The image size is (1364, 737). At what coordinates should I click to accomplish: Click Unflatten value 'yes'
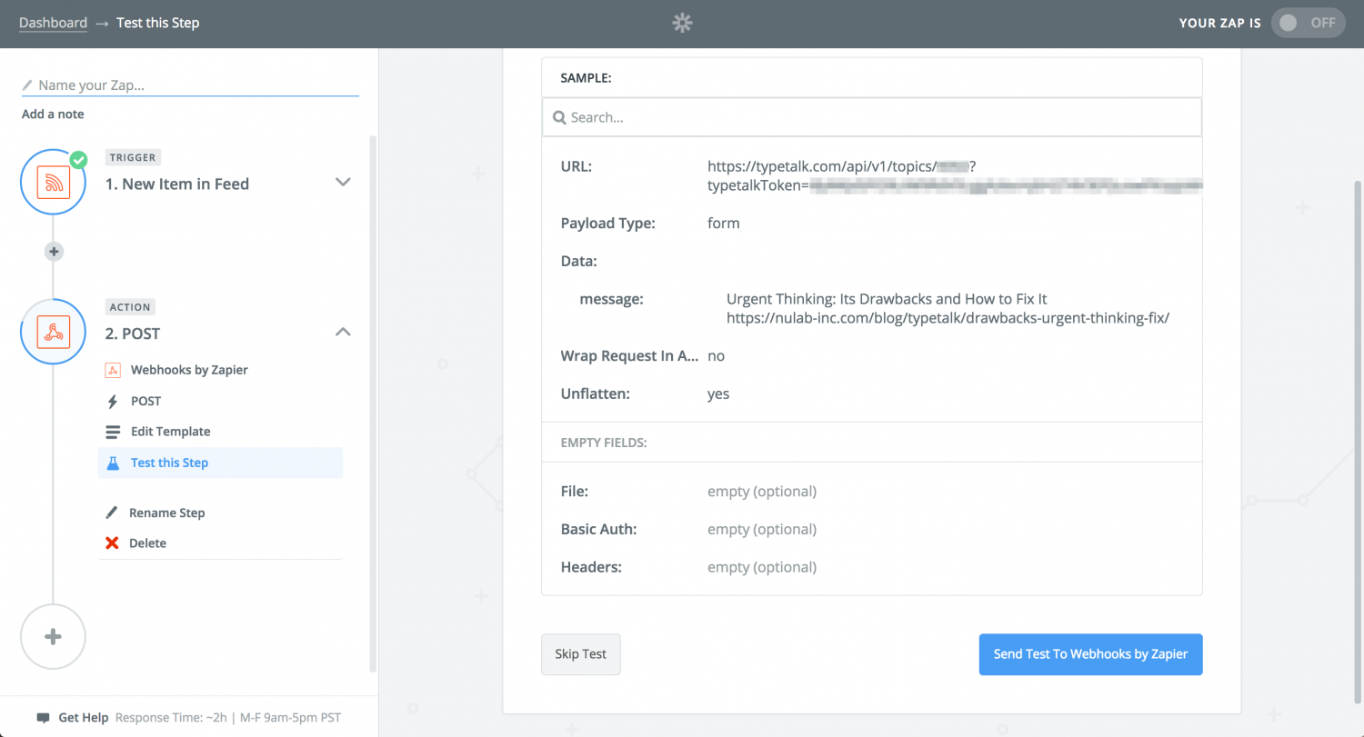tap(718, 394)
